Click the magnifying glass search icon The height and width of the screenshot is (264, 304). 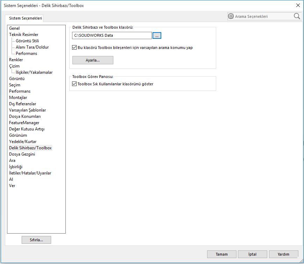click(x=297, y=16)
